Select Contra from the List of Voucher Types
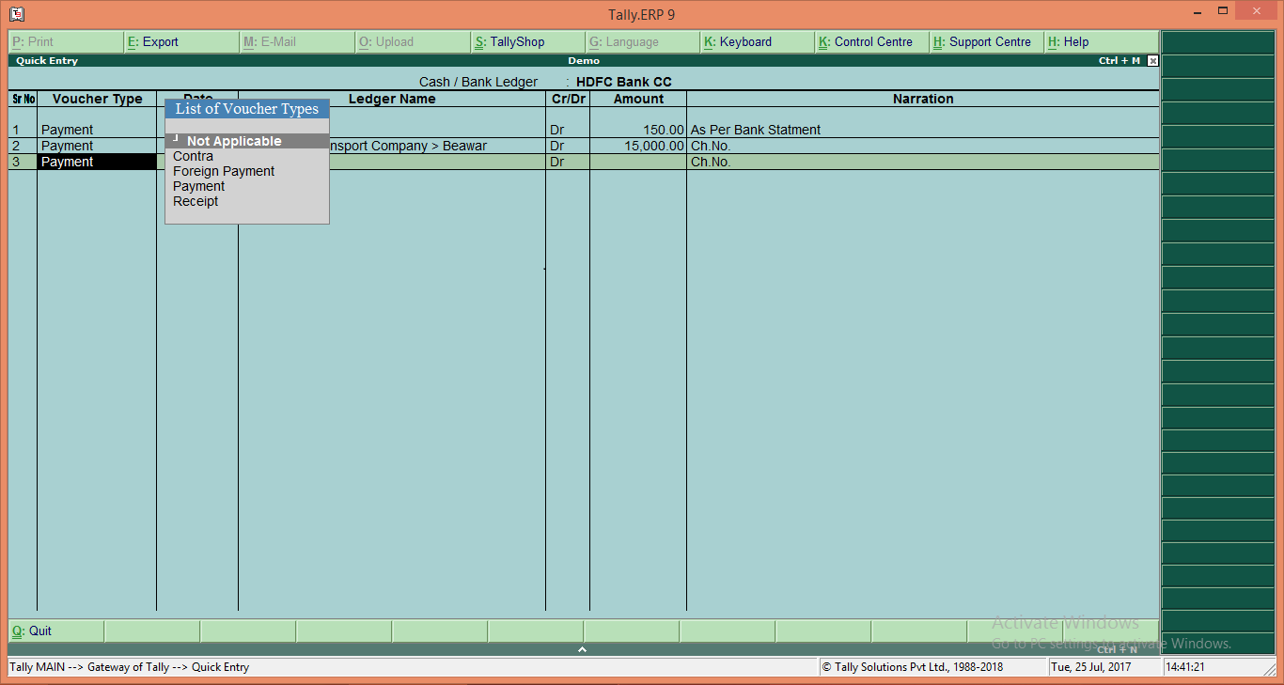Image resolution: width=1284 pixels, height=685 pixels. click(193, 156)
